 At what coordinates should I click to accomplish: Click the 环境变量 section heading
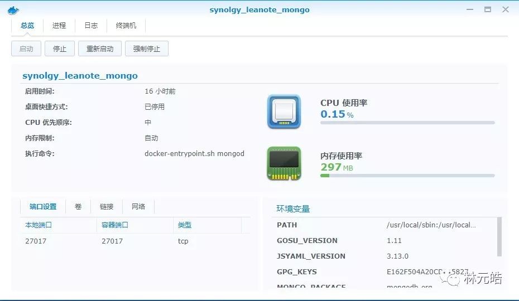click(x=293, y=208)
